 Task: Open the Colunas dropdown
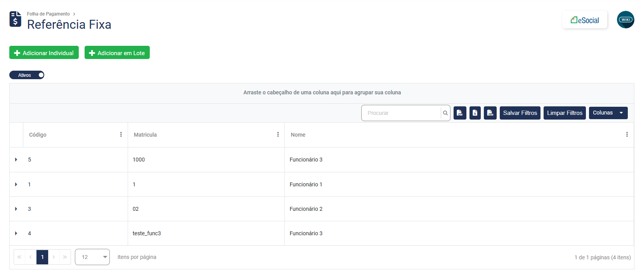[608, 113]
